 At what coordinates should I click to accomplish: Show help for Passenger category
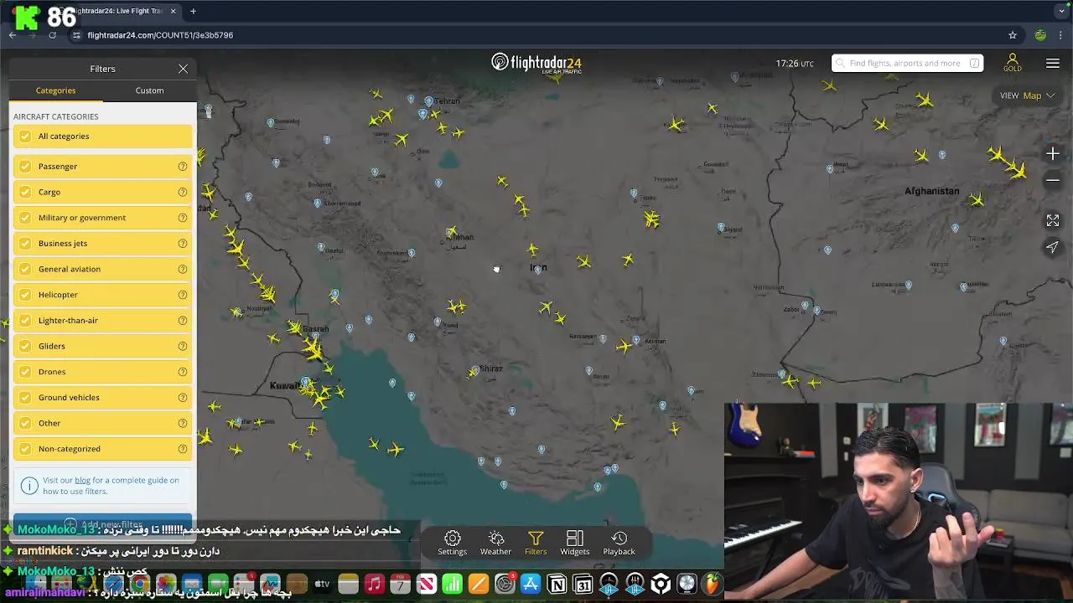click(182, 167)
